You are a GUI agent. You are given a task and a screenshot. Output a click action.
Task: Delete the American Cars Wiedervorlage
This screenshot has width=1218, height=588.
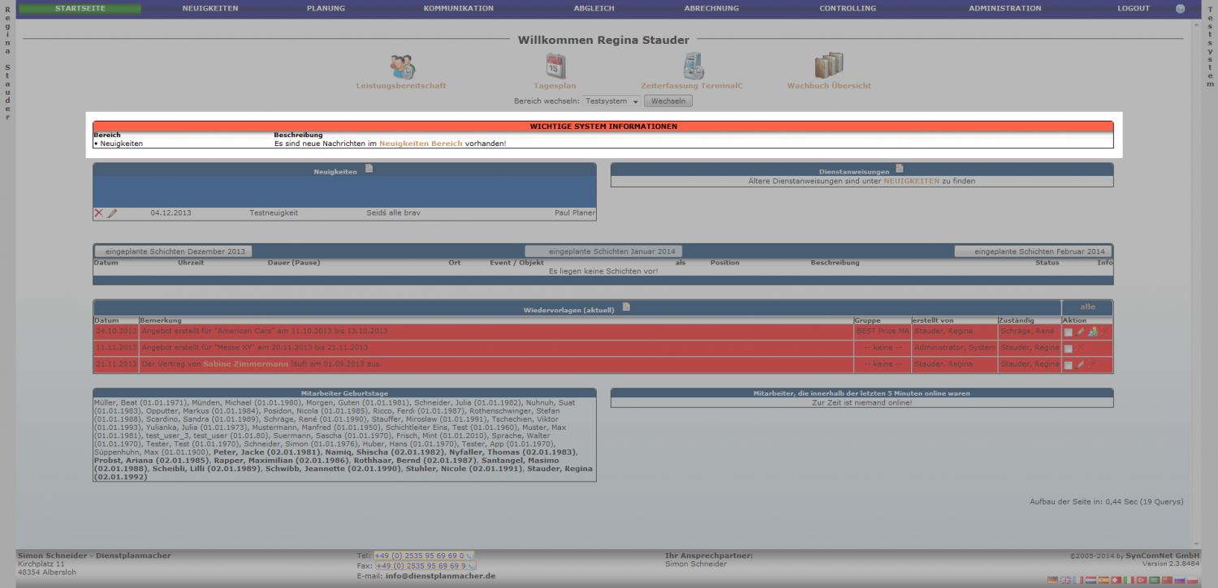pyautogui.click(x=1105, y=331)
